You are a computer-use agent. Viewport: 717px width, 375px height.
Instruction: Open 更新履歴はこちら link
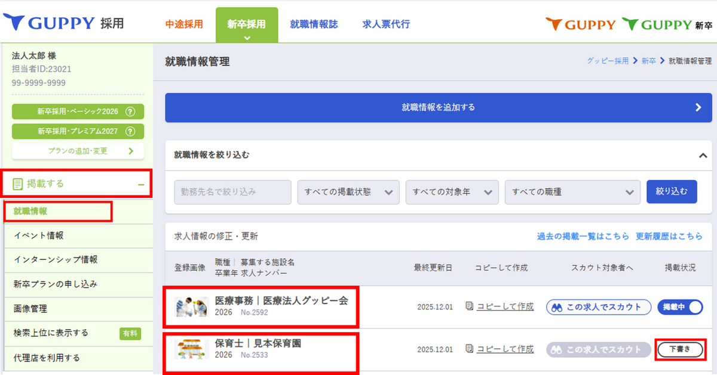[669, 237]
